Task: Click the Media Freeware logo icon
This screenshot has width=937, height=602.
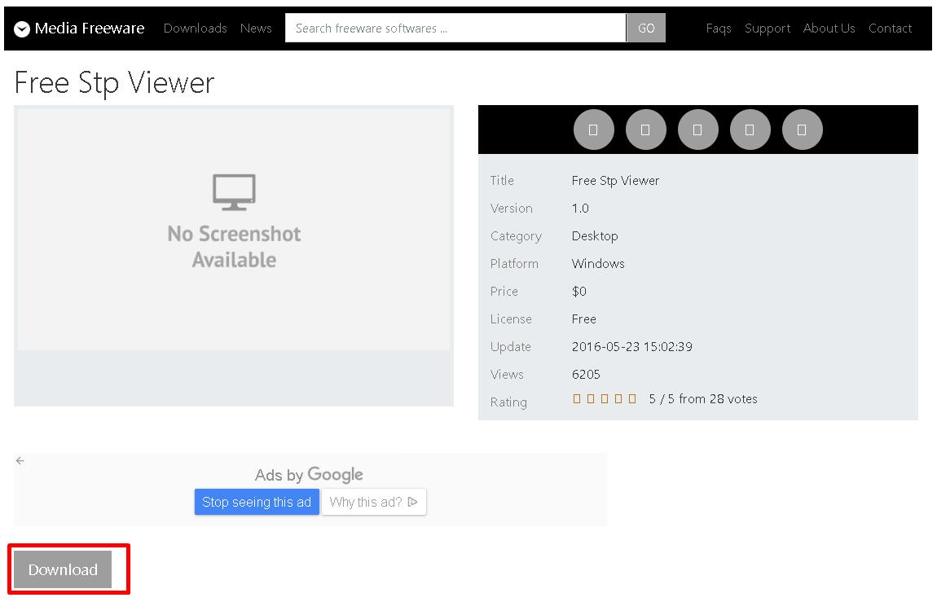Action: [x=22, y=29]
